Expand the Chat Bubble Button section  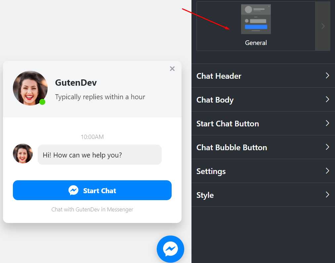(263, 147)
